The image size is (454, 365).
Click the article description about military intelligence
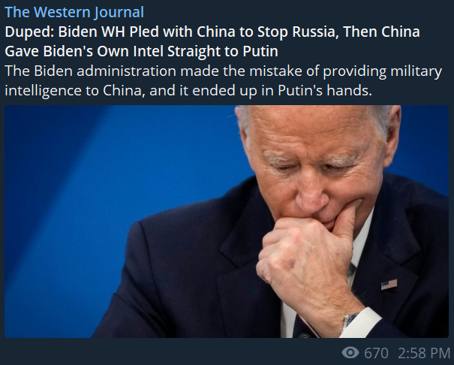tap(223, 81)
